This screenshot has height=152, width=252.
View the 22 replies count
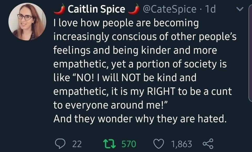pos(76,144)
